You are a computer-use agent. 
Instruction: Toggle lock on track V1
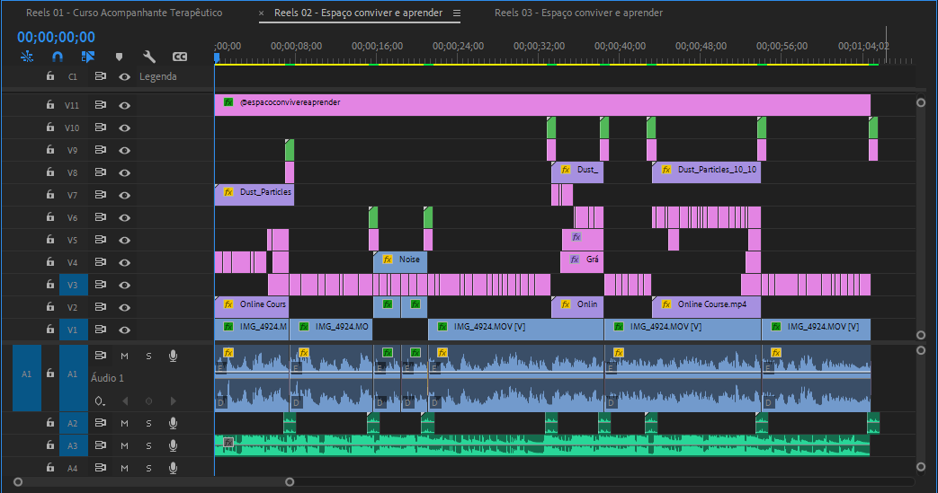pos(50,330)
